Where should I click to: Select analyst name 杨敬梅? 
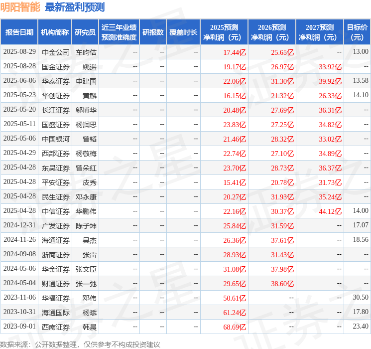click(x=86, y=154)
